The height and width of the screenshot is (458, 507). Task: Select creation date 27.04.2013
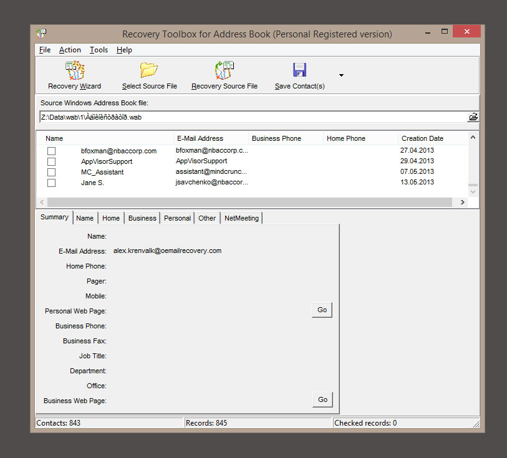[417, 150]
